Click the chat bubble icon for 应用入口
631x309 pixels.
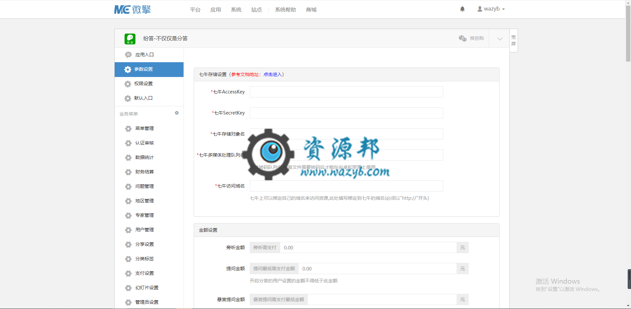pos(128,55)
